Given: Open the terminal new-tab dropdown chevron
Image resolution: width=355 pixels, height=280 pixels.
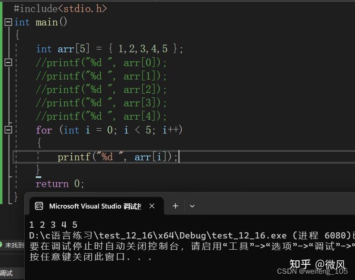Looking at the screenshot, I should [x=192, y=206].
